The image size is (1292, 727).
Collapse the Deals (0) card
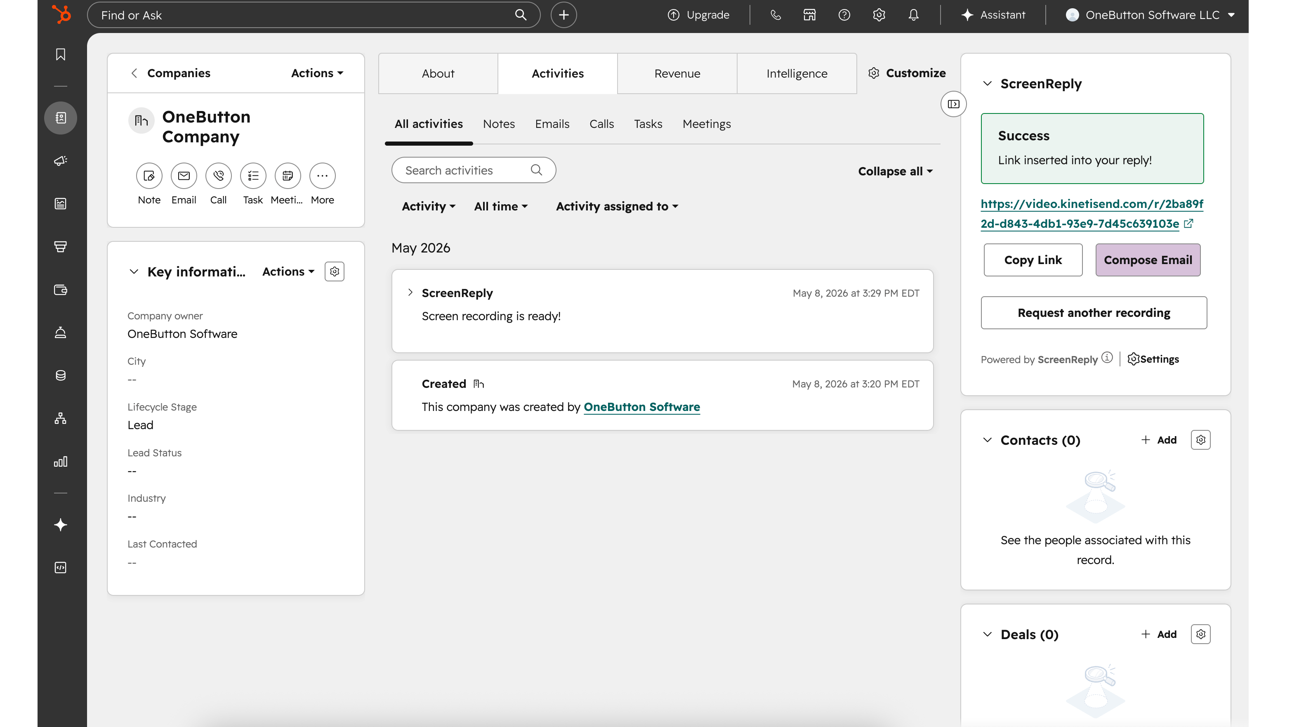pyautogui.click(x=987, y=634)
